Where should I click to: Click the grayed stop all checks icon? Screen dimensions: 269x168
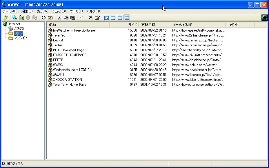[35, 18]
